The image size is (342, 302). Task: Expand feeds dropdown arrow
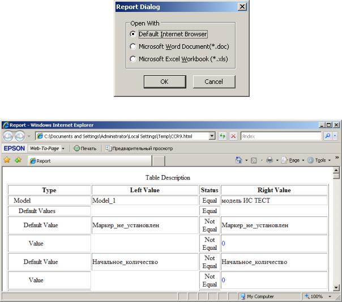pos(262,160)
